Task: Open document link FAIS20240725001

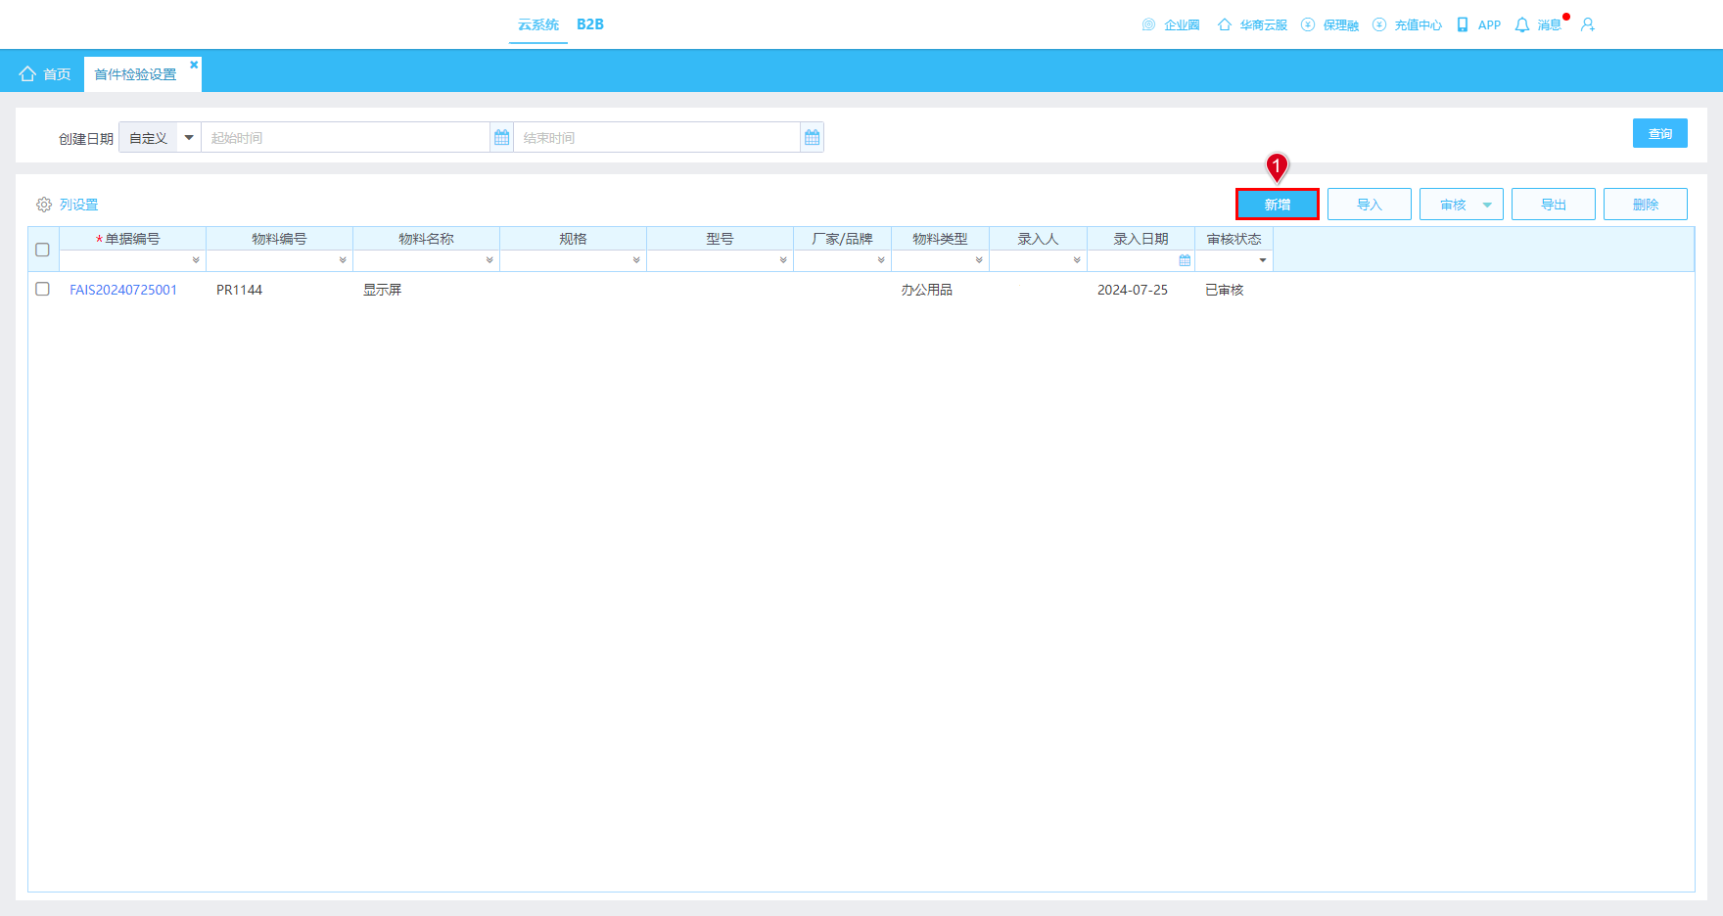Action: pos(123,290)
